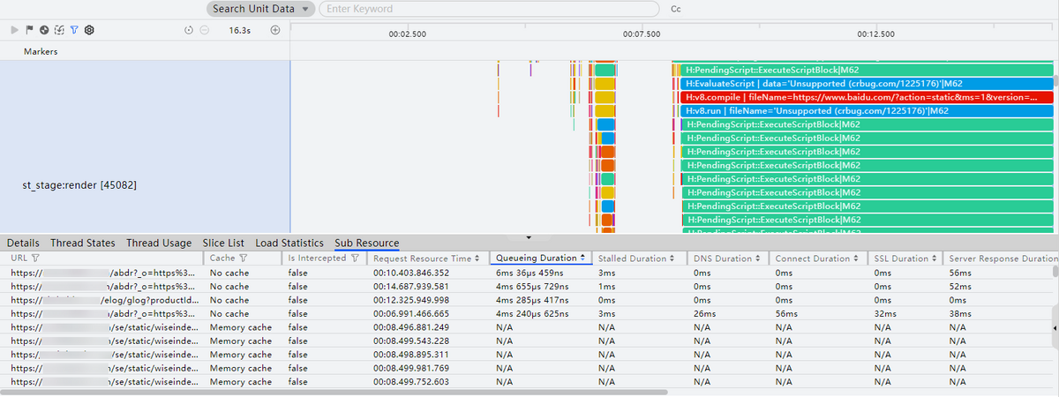The width and height of the screenshot is (1059, 397).
Task: Click the blue filter funnel toolbar icon
Action: (x=74, y=30)
